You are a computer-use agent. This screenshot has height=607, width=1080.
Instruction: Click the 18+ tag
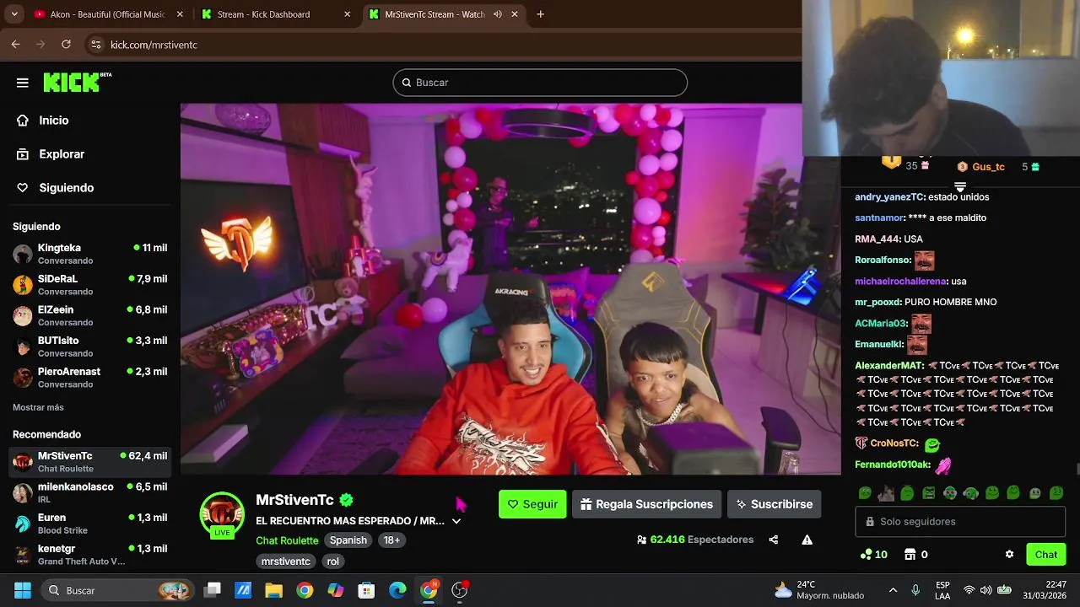[x=391, y=540]
